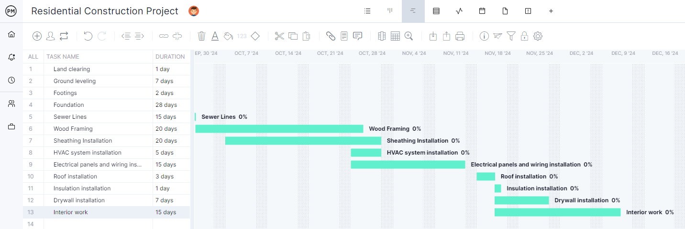Screen dimensions: 685x229
Task: Open the briefcase icon in sidebar
Action: pos(11,126)
